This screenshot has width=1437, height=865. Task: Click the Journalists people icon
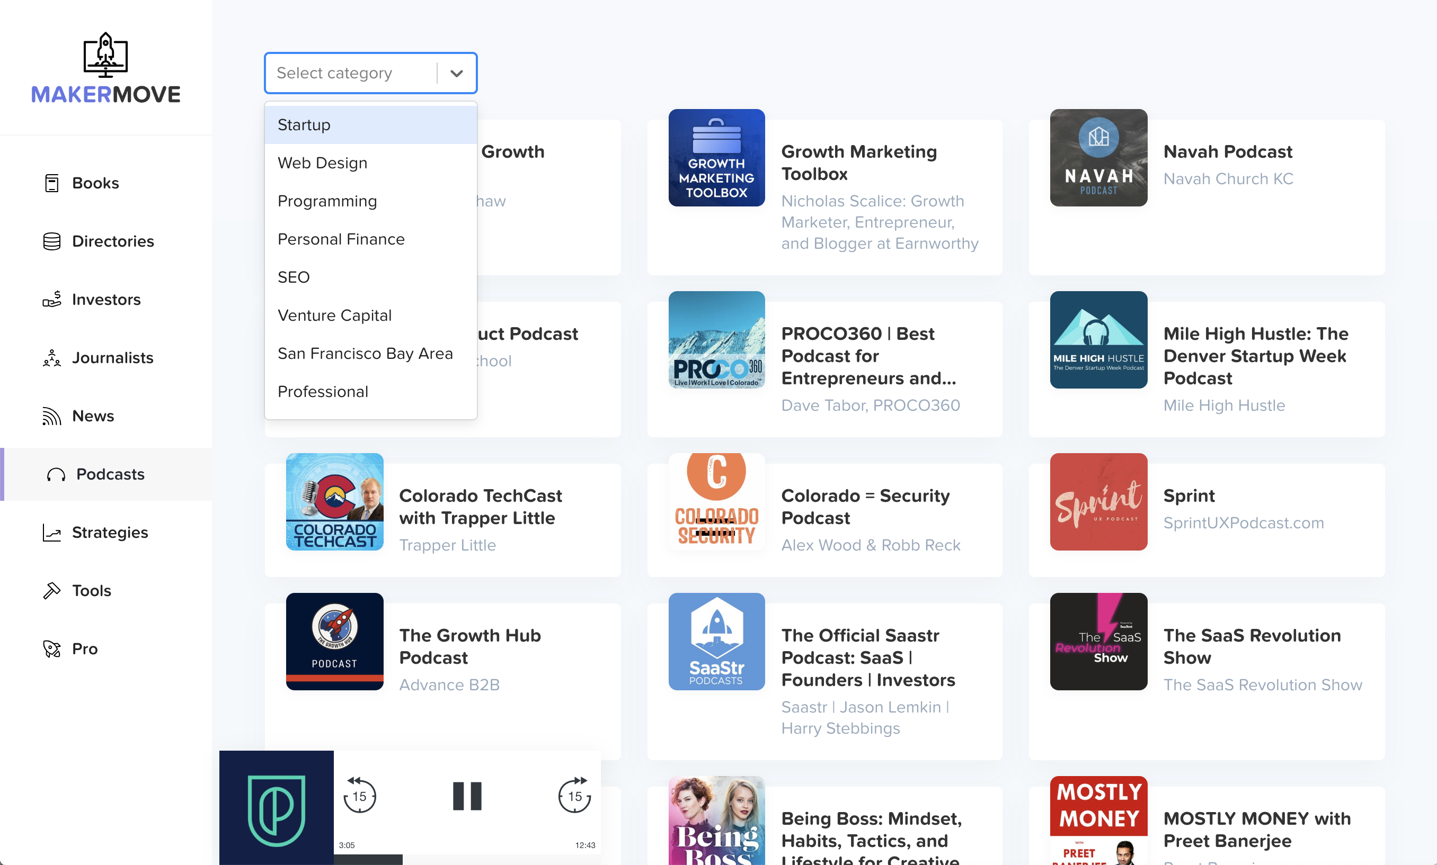[x=52, y=358]
